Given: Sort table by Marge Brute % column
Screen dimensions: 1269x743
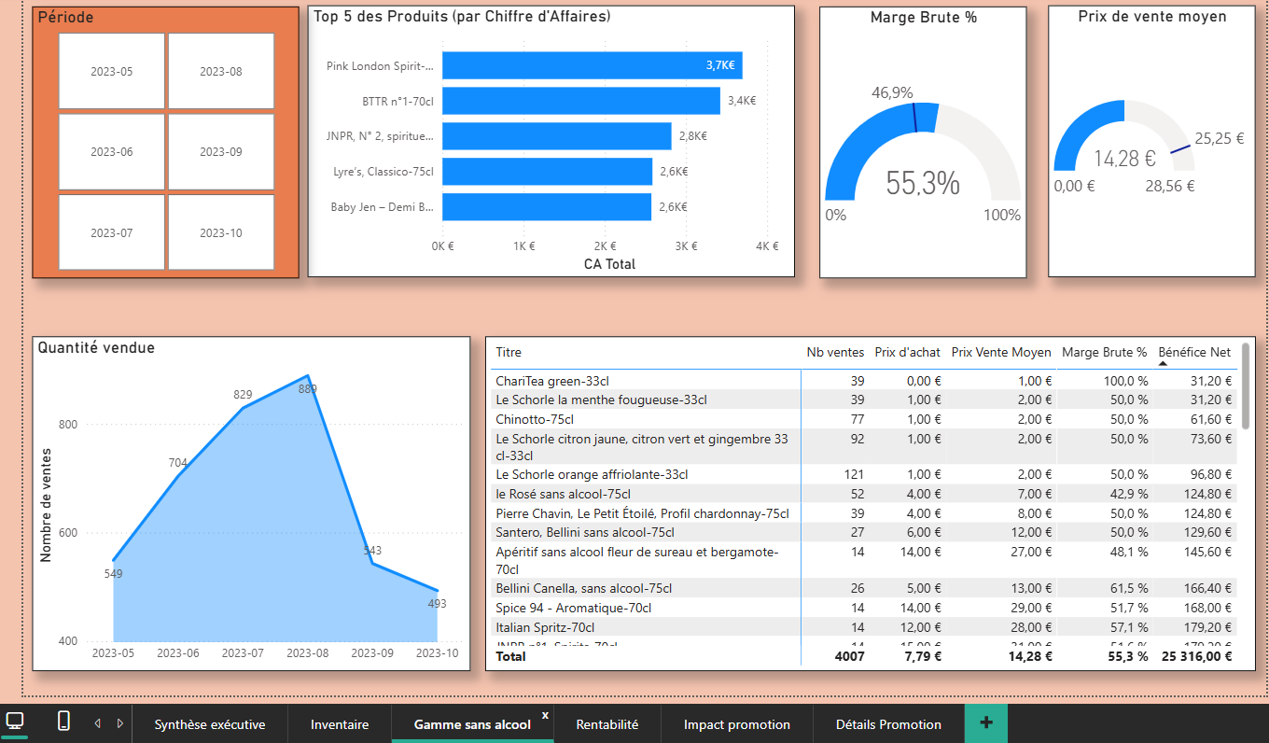Looking at the screenshot, I should pyautogui.click(x=1104, y=352).
